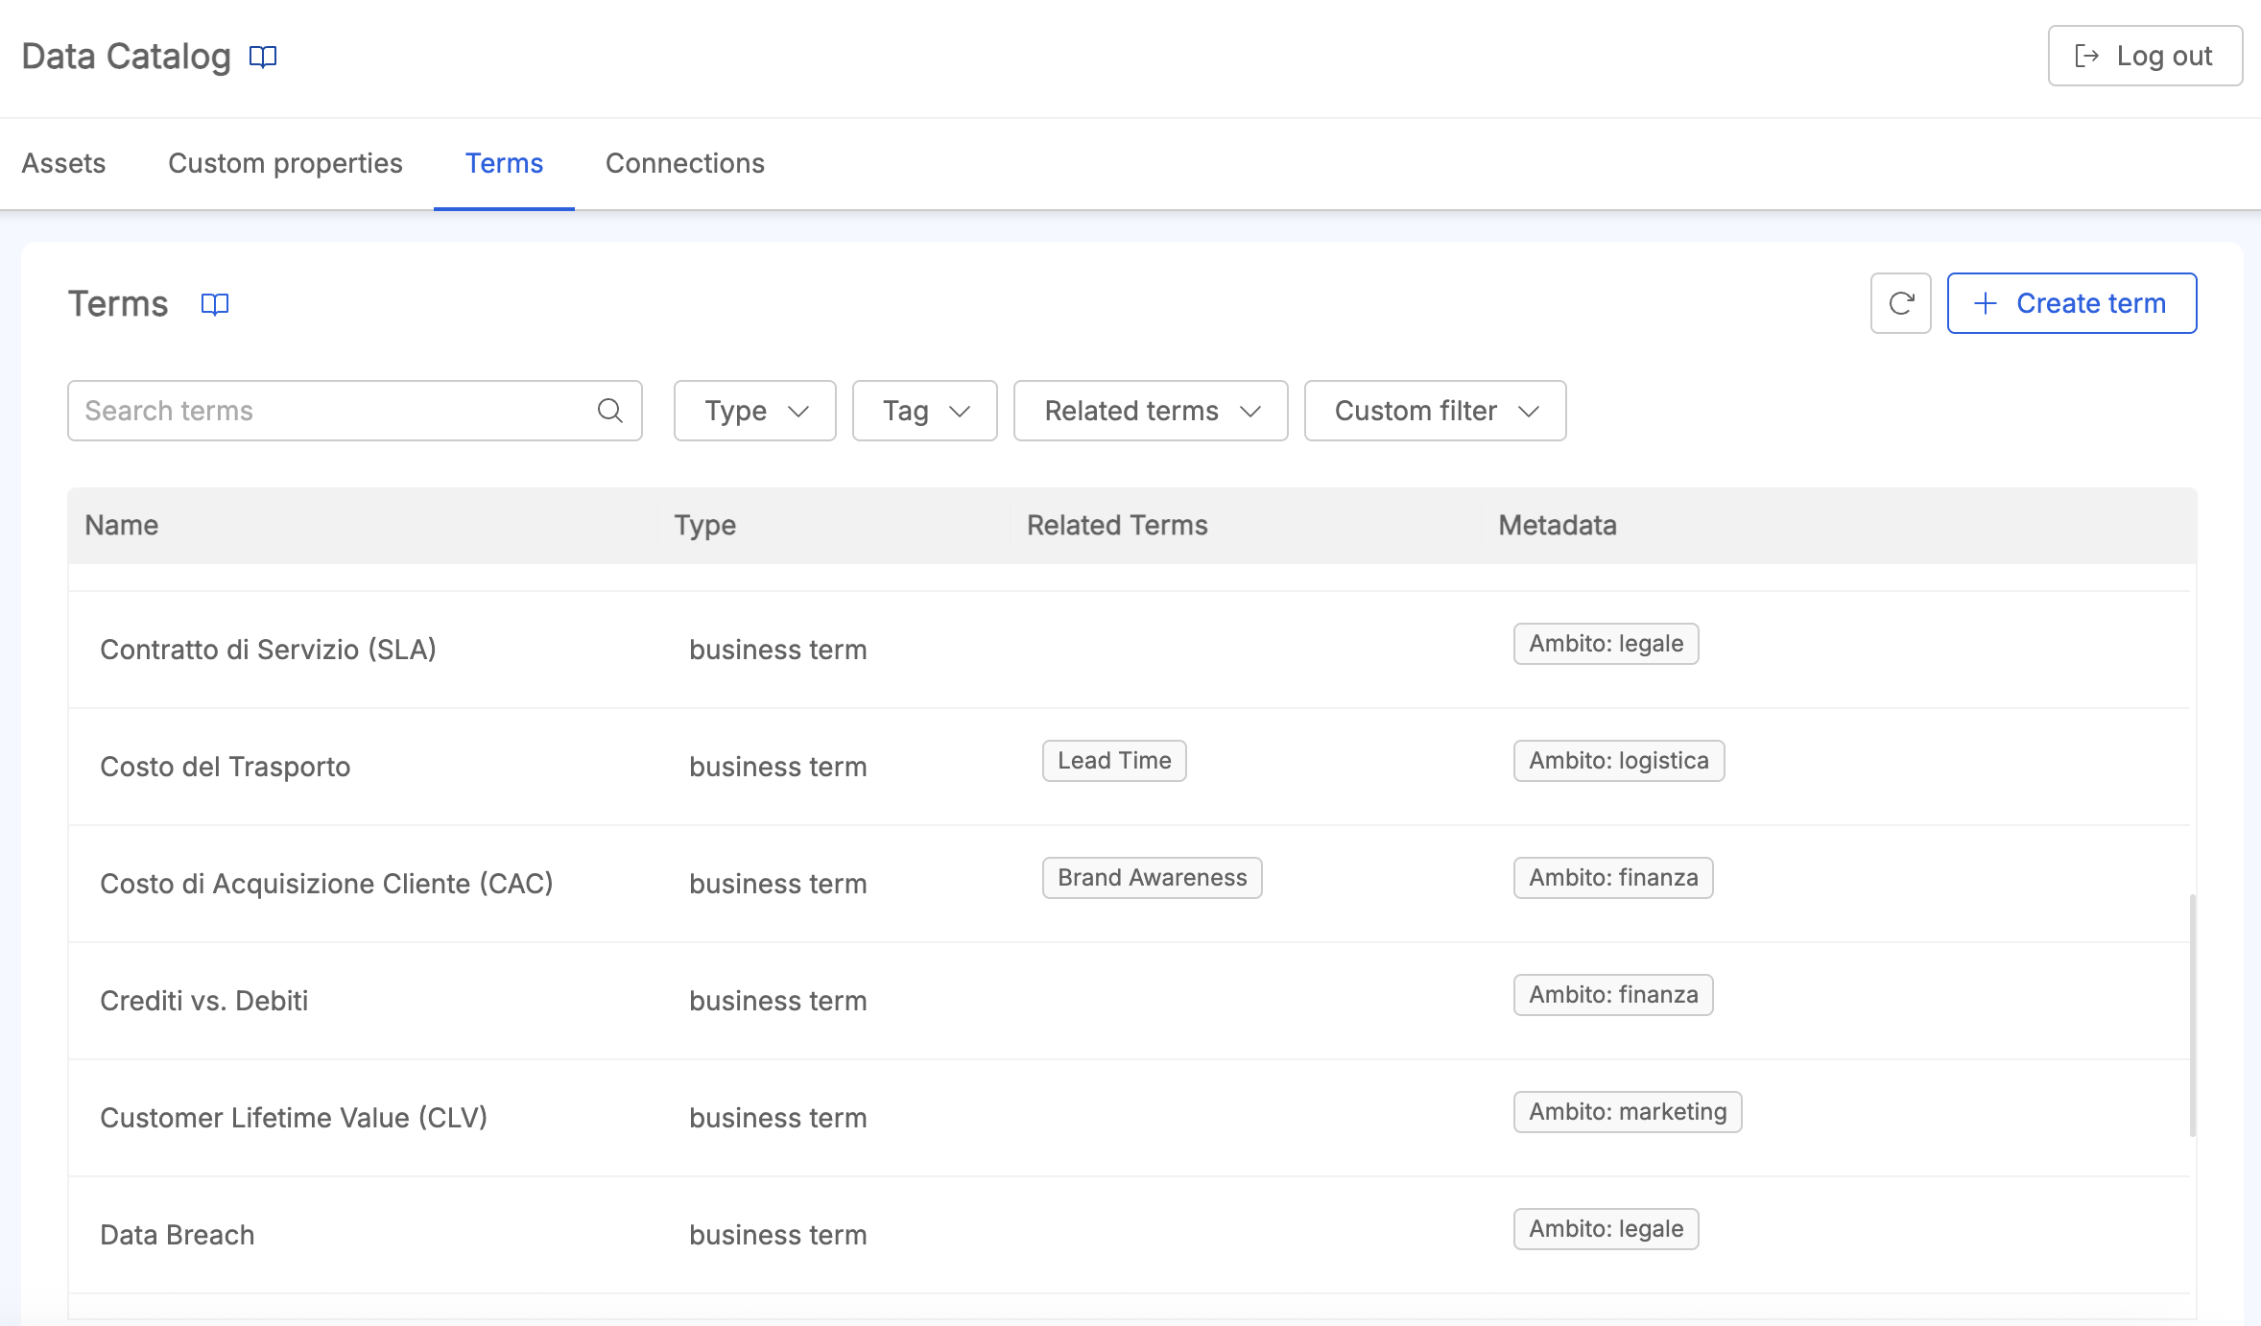2261x1326 pixels.
Task: Log out of the Data Catalog
Action: (2145, 56)
